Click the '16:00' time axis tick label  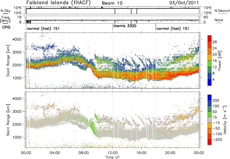click(141, 153)
